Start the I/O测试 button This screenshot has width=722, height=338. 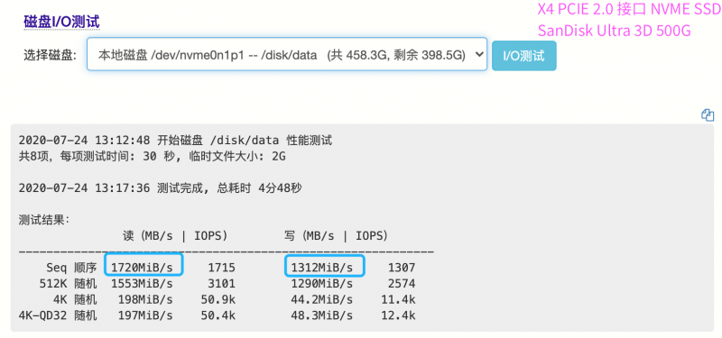[524, 56]
